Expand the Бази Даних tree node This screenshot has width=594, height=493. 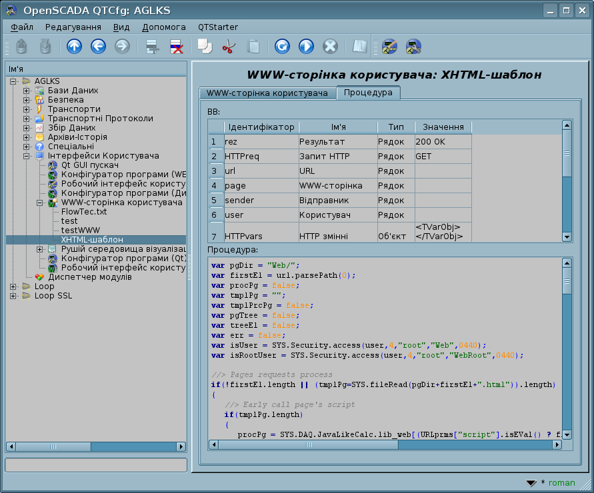tap(27, 91)
